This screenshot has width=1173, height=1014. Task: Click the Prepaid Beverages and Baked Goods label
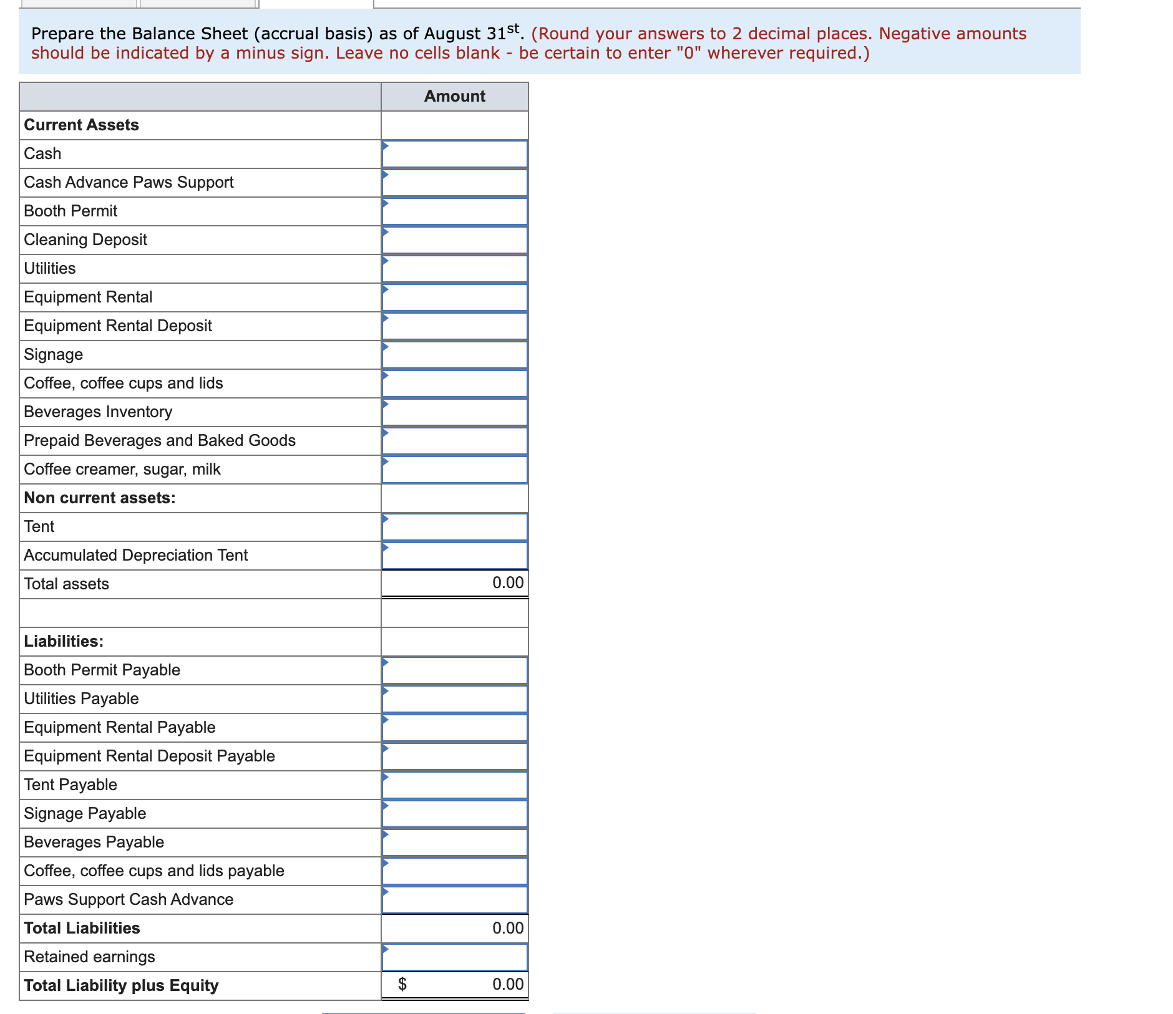click(x=160, y=440)
